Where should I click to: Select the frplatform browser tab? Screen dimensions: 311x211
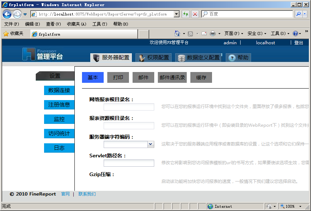(x=84, y=34)
